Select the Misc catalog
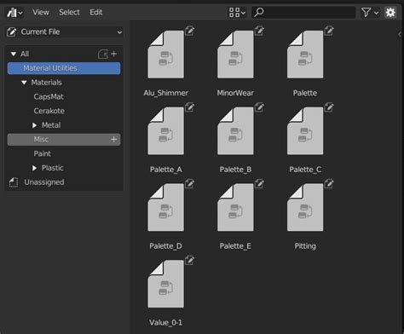Screen dimensions: 404x334 tap(64, 140)
